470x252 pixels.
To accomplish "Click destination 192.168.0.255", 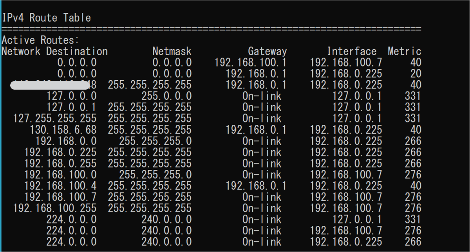I will [x=60, y=163].
